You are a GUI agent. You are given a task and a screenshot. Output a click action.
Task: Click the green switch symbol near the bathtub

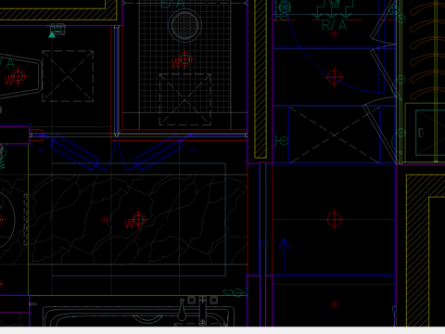[235, 292]
